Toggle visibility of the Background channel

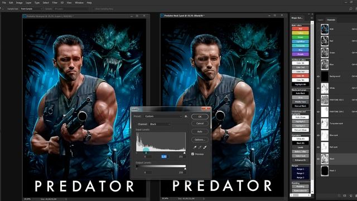(319, 76)
